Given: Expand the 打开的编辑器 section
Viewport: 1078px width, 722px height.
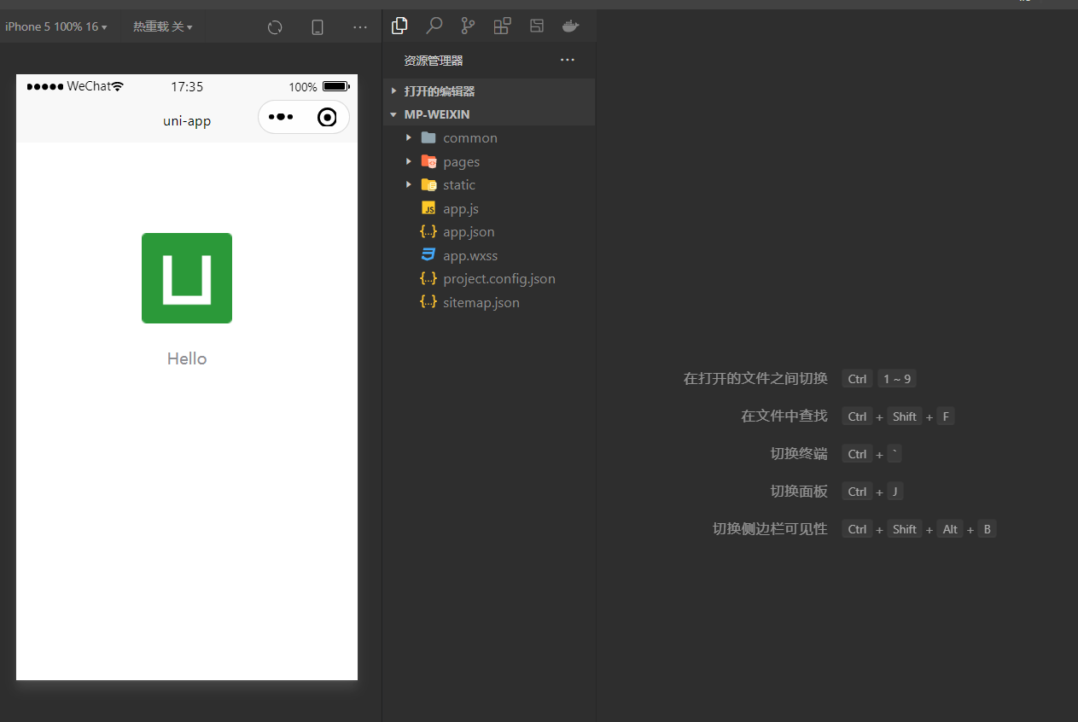Looking at the screenshot, I should click(488, 90).
